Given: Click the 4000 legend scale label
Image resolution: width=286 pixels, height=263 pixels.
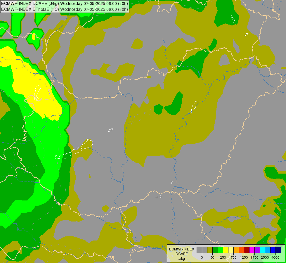Looking at the screenshot, I should pyautogui.click(x=275, y=257).
